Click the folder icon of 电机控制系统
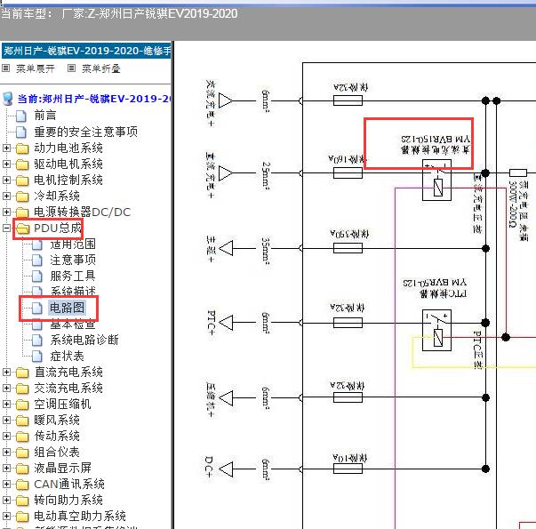Viewport: 536px width, 529px height. click(22, 180)
